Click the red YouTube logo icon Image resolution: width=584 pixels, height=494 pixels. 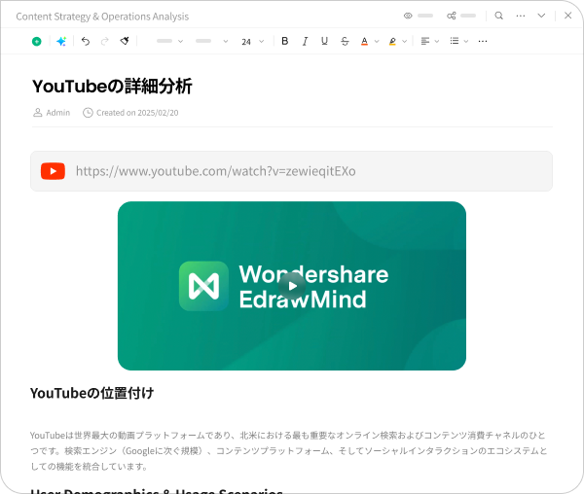pos(53,171)
